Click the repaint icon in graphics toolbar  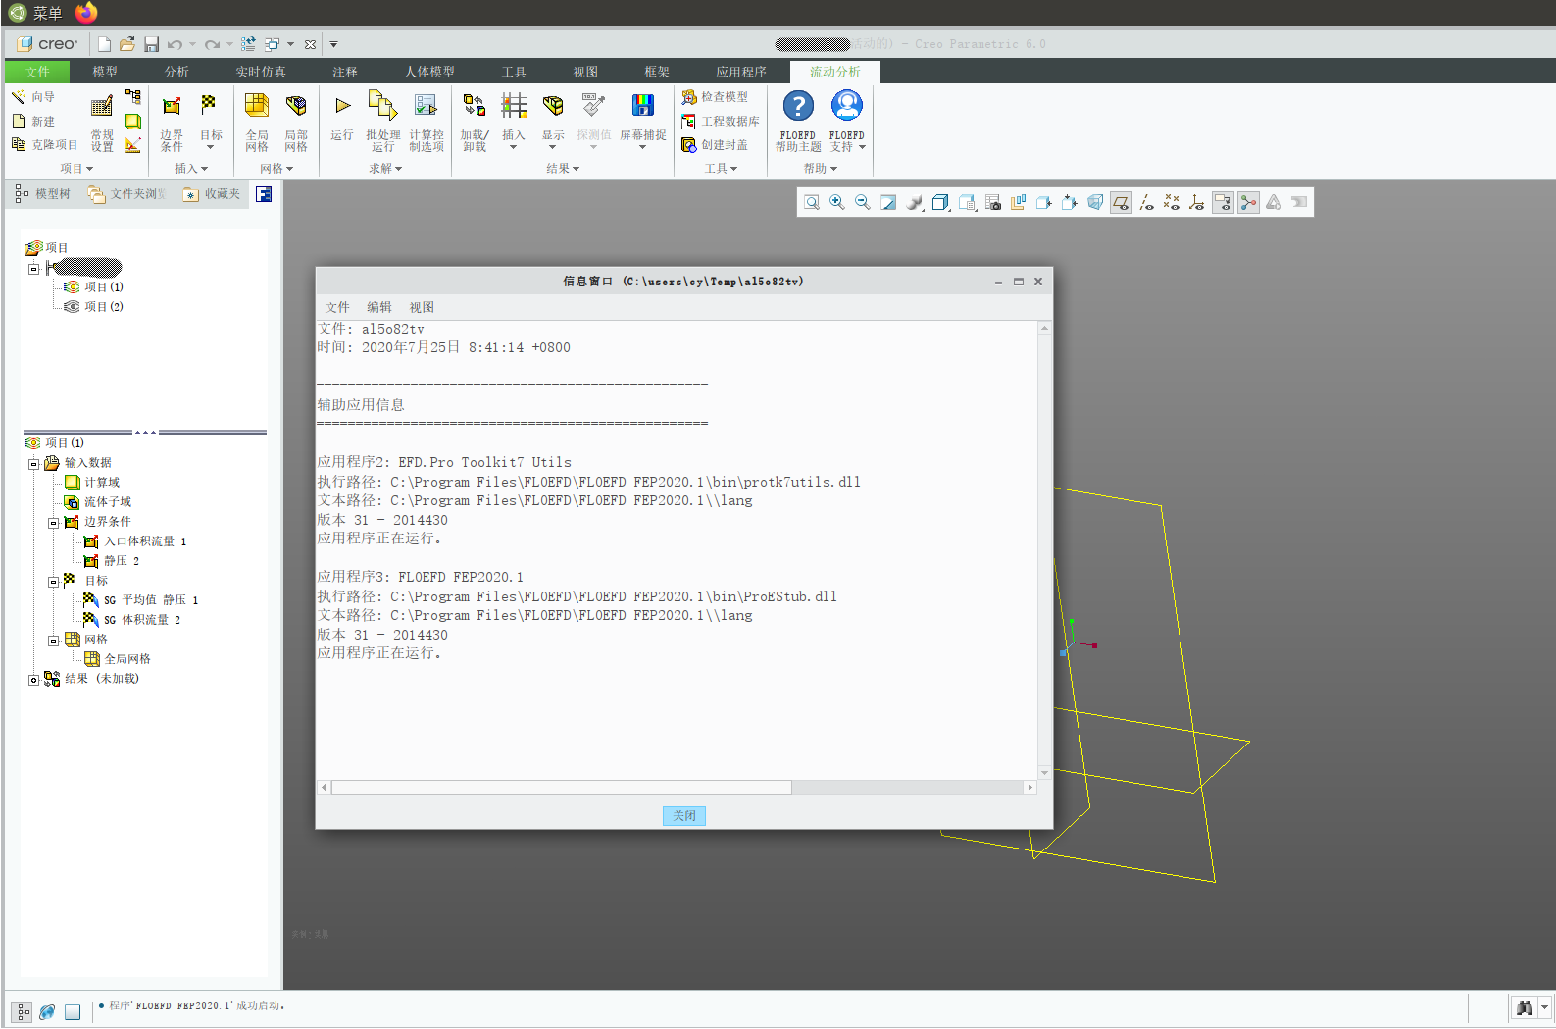tap(888, 202)
